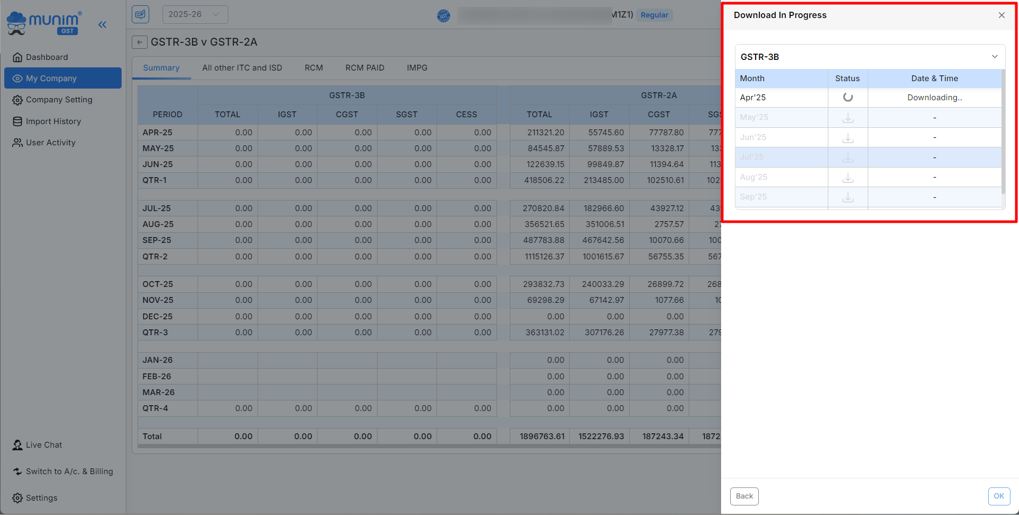Click download icon for Sep'25 row
Image resolution: width=1019 pixels, height=515 pixels.
tap(848, 197)
